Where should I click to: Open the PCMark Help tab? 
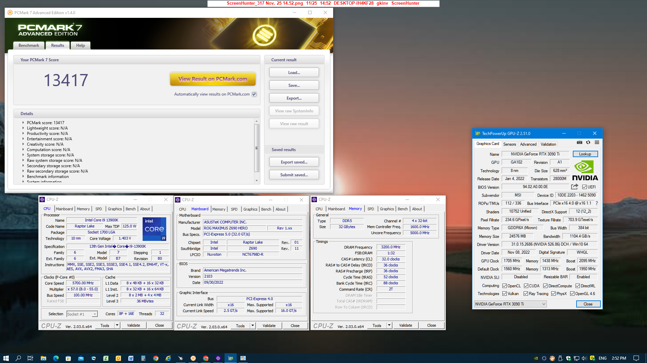pos(80,45)
